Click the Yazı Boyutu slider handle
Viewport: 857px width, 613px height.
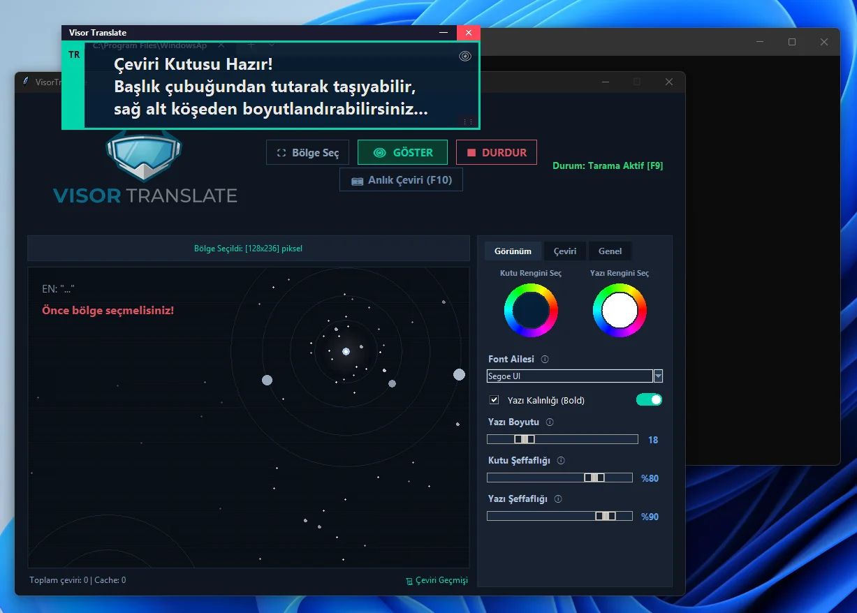[x=525, y=439]
